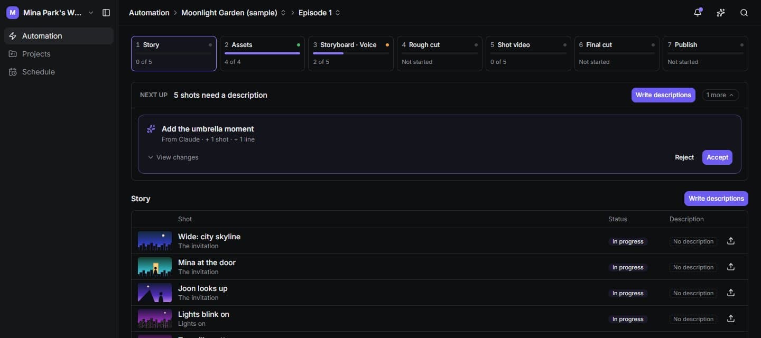
Task: Open the Mina at the door thumbnail
Action: click(155, 267)
